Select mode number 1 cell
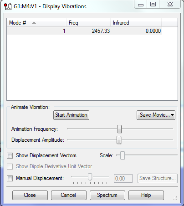184x206 pixels. tap(64, 31)
